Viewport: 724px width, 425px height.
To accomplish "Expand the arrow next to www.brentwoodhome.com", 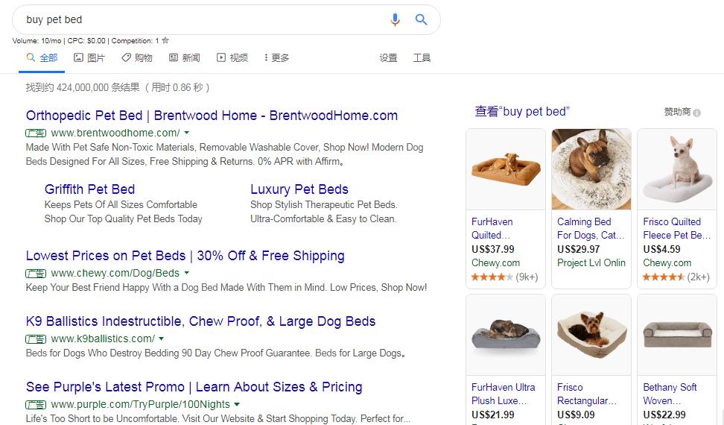I will pyautogui.click(x=187, y=133).
